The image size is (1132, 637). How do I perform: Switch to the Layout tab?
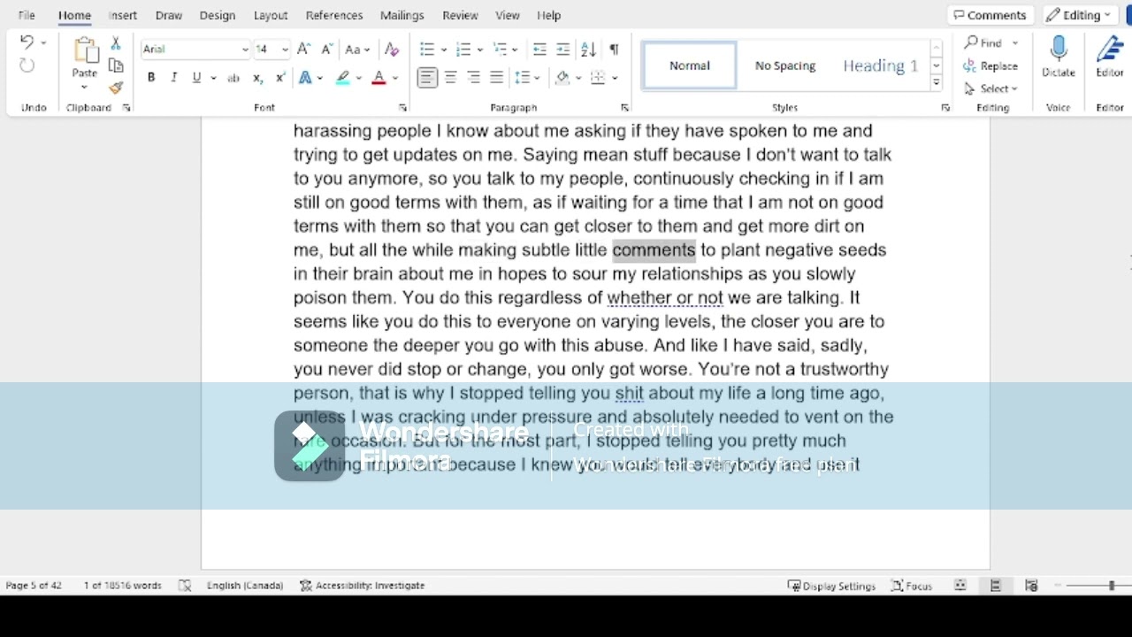(x=271, y=15)
